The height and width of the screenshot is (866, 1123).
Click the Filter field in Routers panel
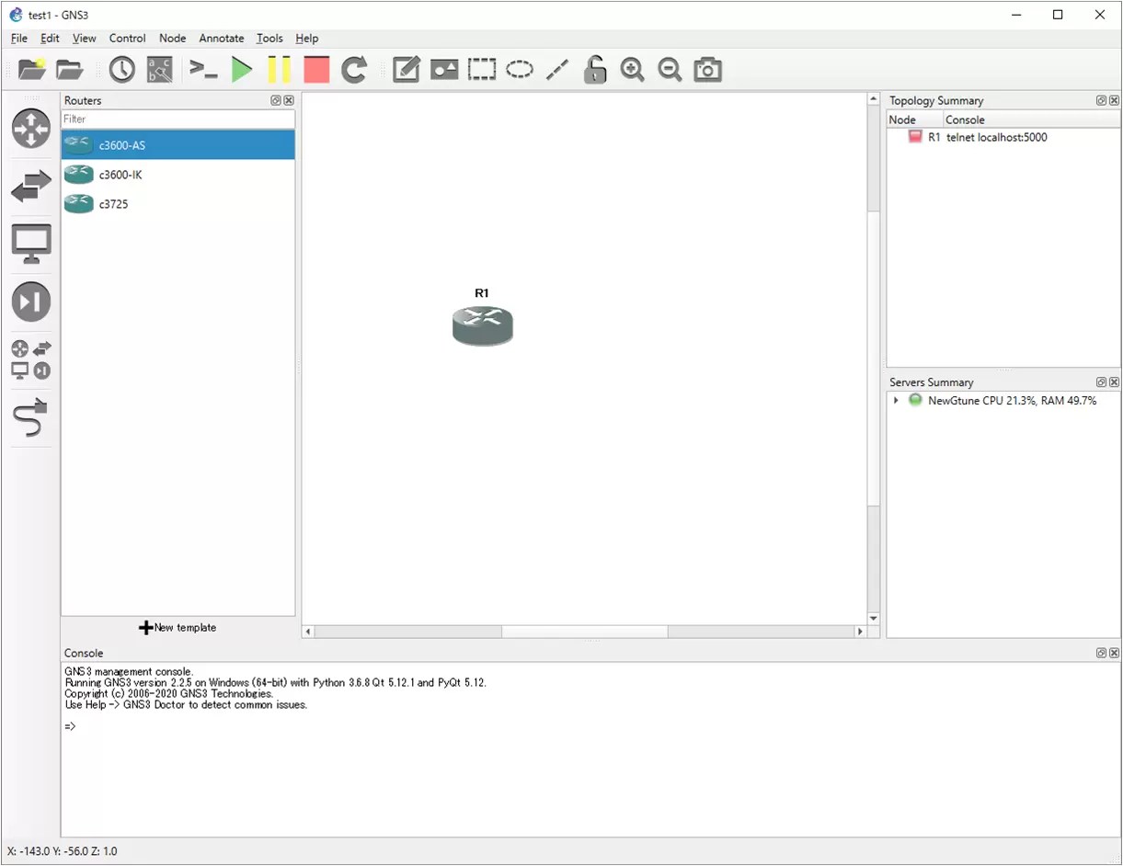178,119
